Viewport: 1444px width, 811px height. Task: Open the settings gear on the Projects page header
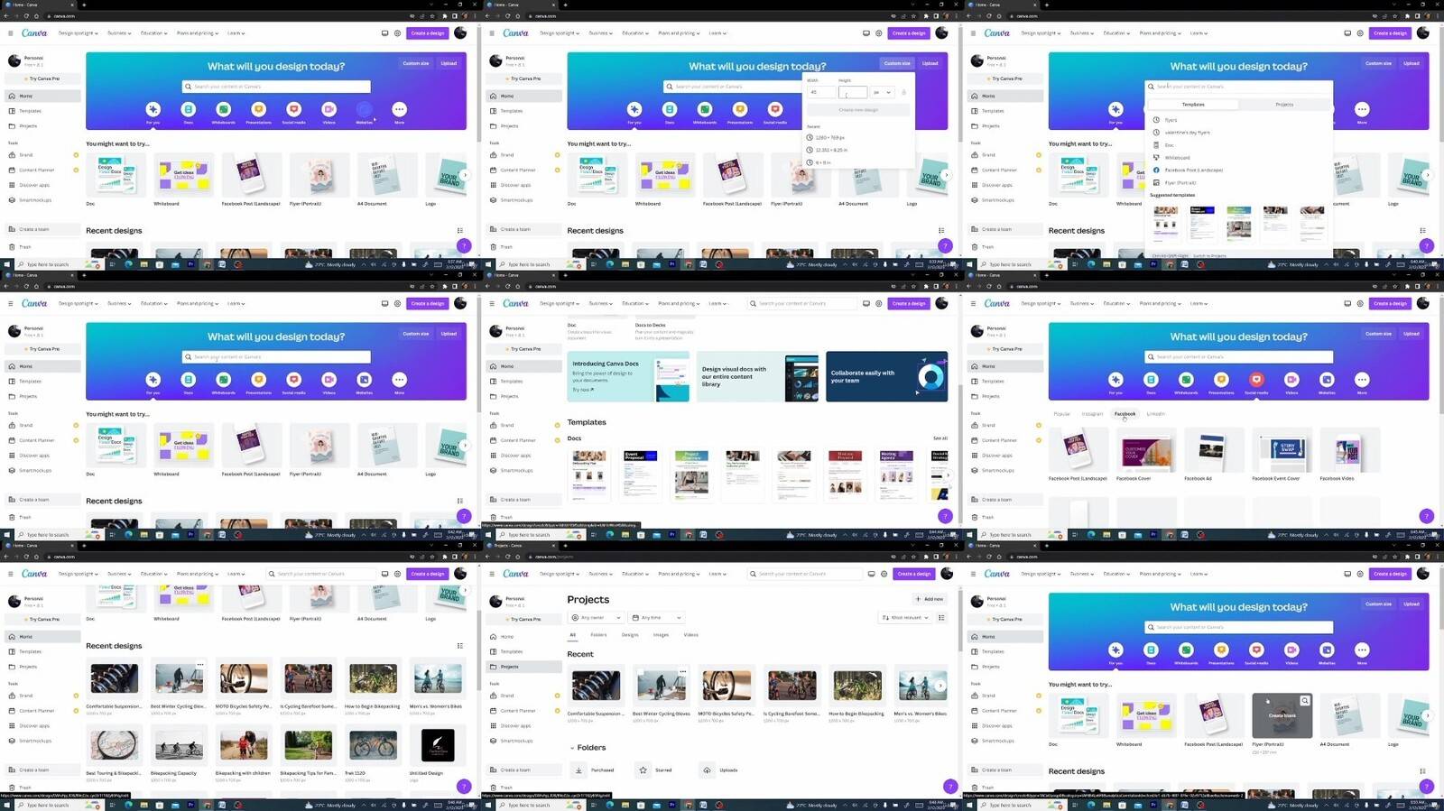(884, 574)
